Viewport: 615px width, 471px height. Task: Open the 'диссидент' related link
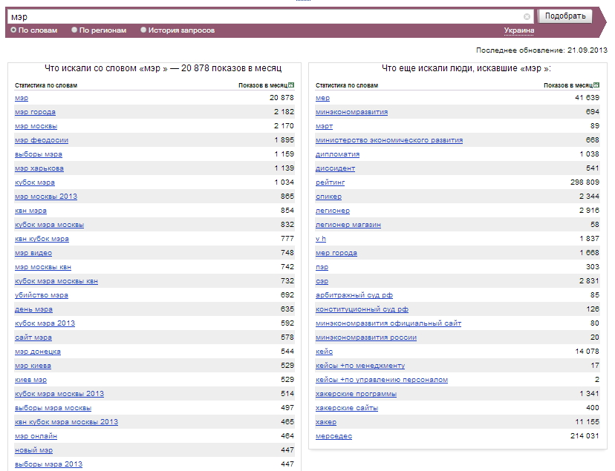pos(335,168)
